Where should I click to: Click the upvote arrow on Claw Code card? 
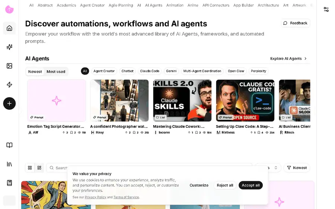[x=251, y=133]
